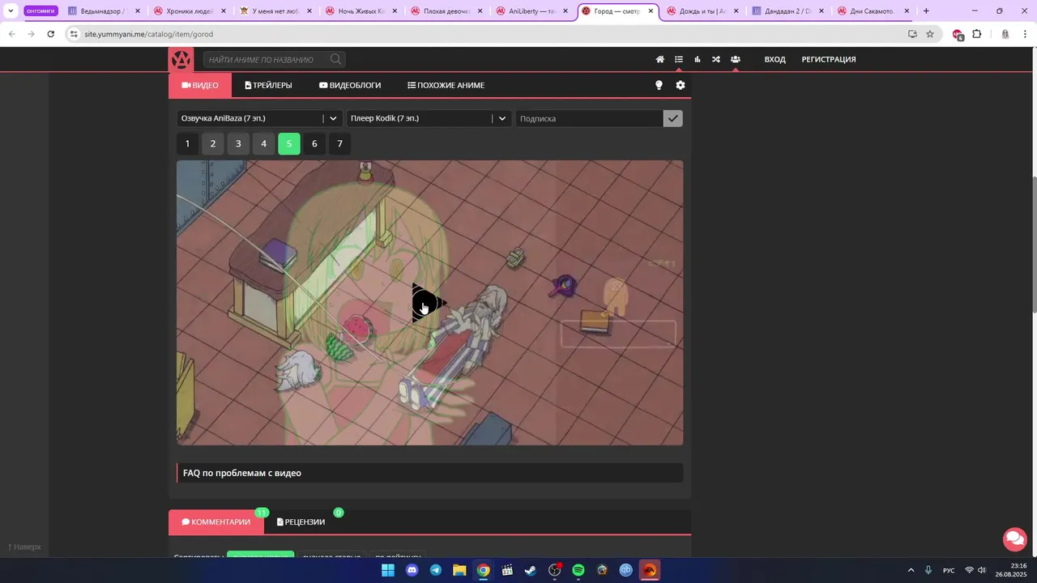Toggle the lightbulb light-off mode icon
Screen dimensions: 1037x583
pos(659,85)
